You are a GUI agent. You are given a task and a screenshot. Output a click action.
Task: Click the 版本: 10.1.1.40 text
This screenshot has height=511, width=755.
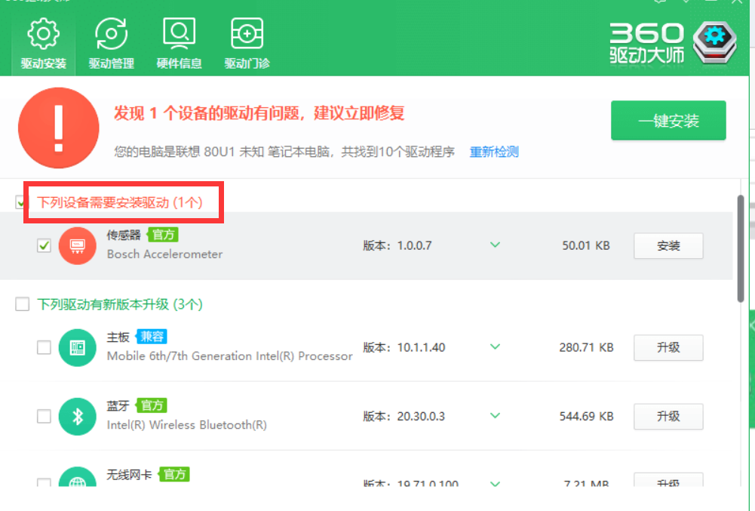point(404,347)
